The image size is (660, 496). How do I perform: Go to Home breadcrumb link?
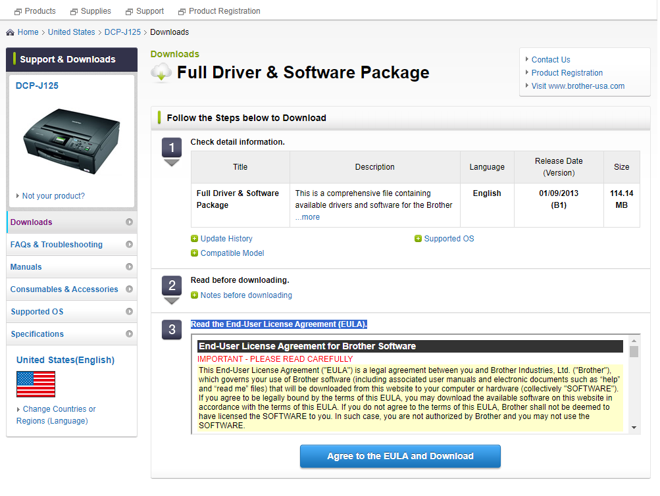pyautogui.click(x=28, y=32)
